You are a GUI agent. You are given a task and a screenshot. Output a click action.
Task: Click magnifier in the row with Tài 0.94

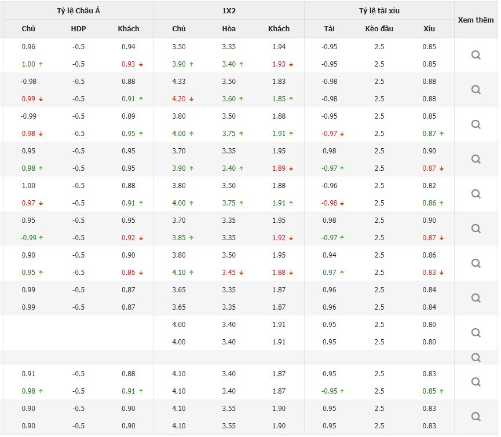476,263
